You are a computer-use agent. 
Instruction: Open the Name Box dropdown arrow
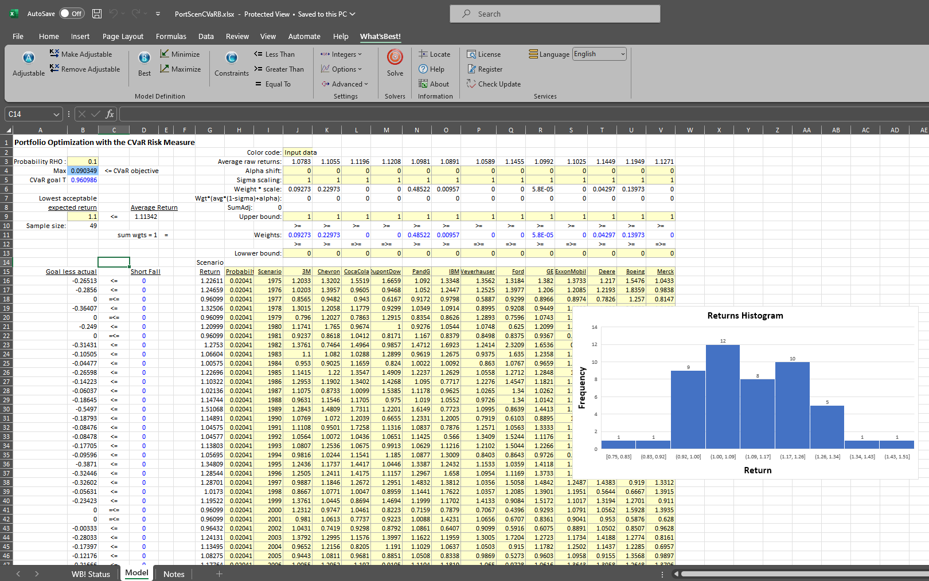(x=56, y=114)
